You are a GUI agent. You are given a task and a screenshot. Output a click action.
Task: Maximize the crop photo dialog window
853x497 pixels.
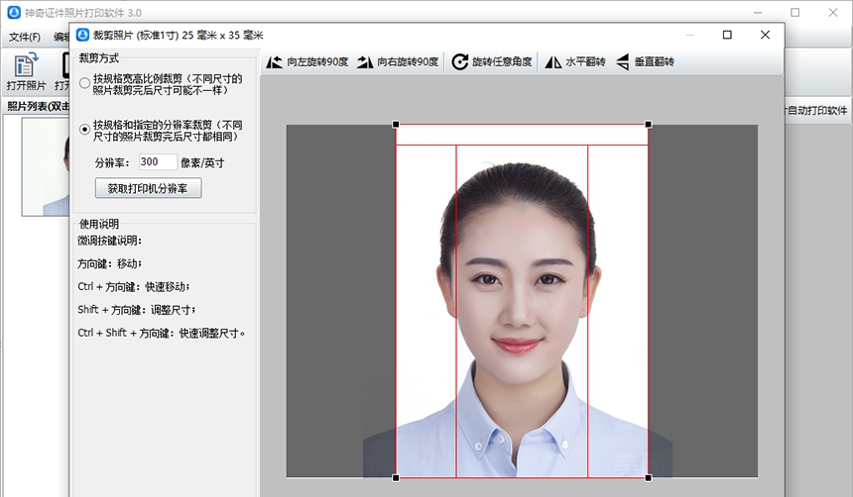727,35
